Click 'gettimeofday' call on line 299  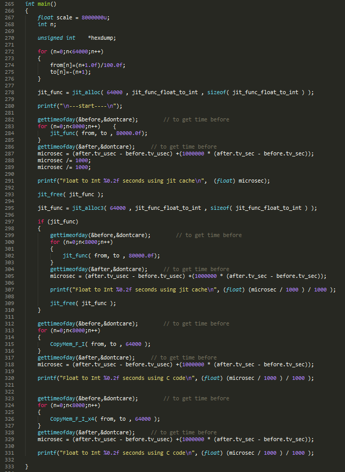(x=69, y=235)
